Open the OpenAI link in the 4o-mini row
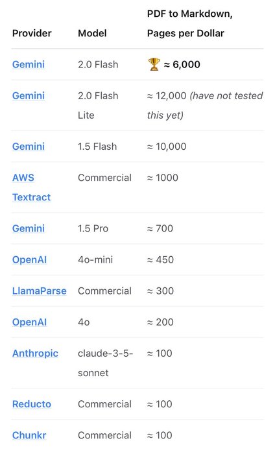The height and width of the screenshot is (454, 275). [x=29, y=259]
